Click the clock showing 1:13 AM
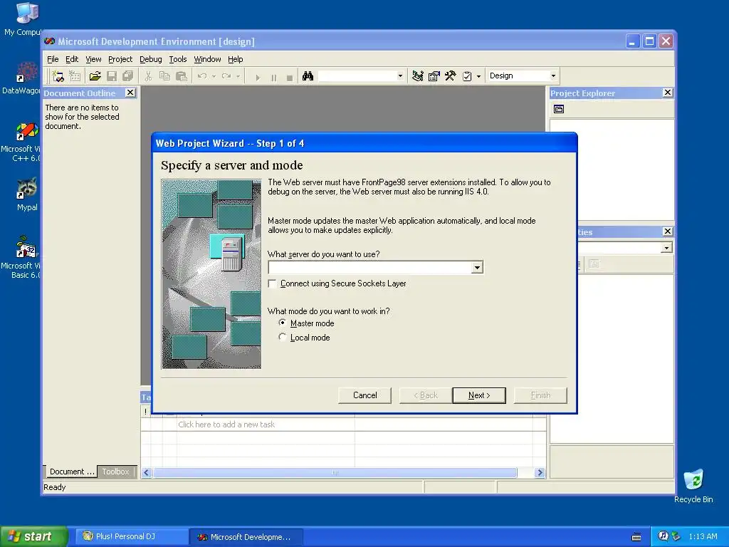Image resolution: width=729 pixels, height=547 pixels. [x=703, y=536]
